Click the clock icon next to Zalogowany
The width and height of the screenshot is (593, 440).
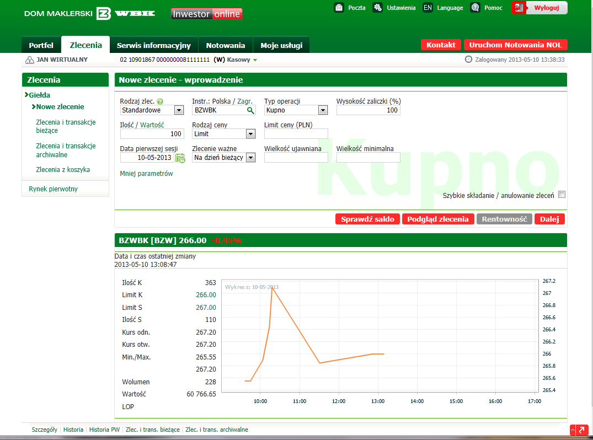click(468, 60)
